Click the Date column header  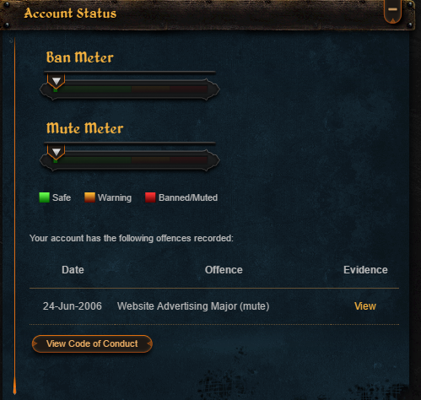(73, 270)
